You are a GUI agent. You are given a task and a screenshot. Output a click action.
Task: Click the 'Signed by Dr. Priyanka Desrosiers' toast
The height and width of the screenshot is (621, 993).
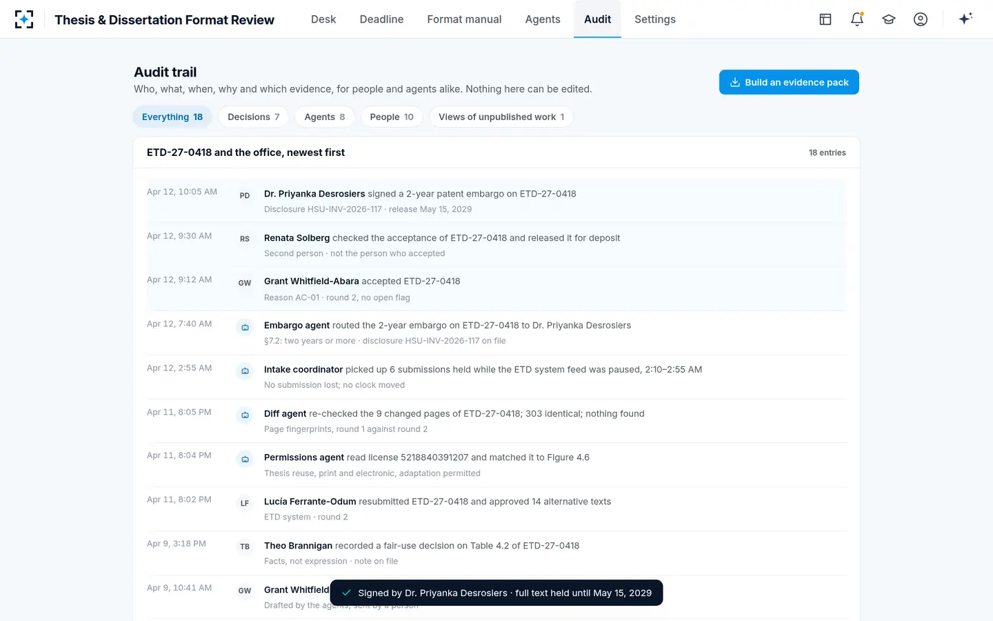pyautogui.click(x=496, y=593)
